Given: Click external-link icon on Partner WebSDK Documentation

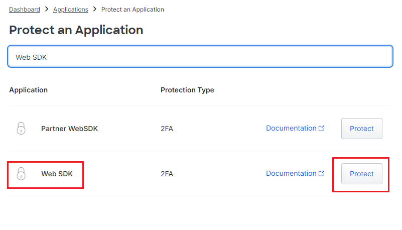Looking at the screenshot, I should coord(322,129).
